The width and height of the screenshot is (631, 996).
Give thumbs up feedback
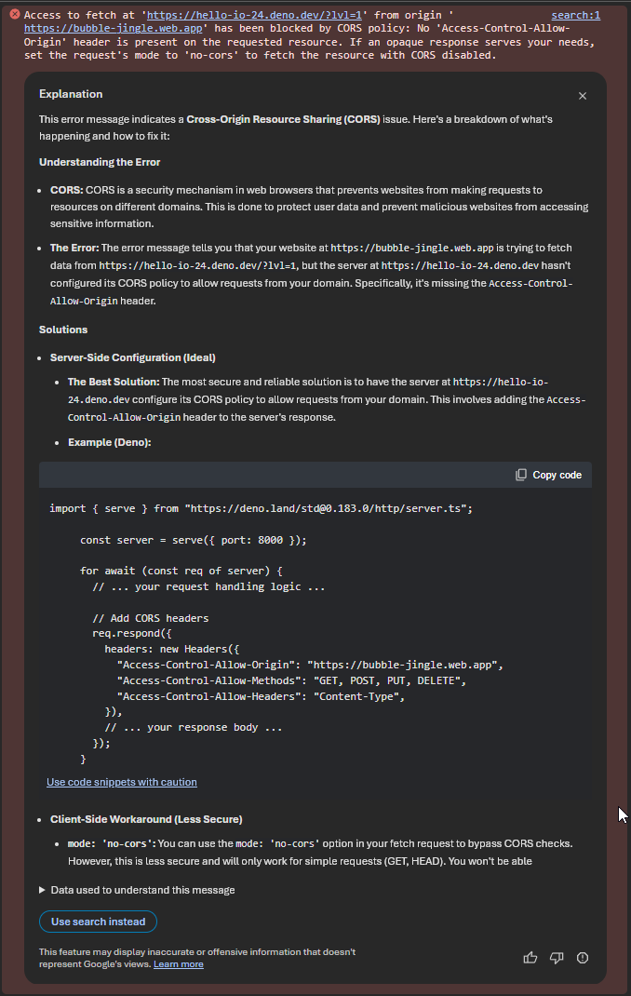point(530,958)
